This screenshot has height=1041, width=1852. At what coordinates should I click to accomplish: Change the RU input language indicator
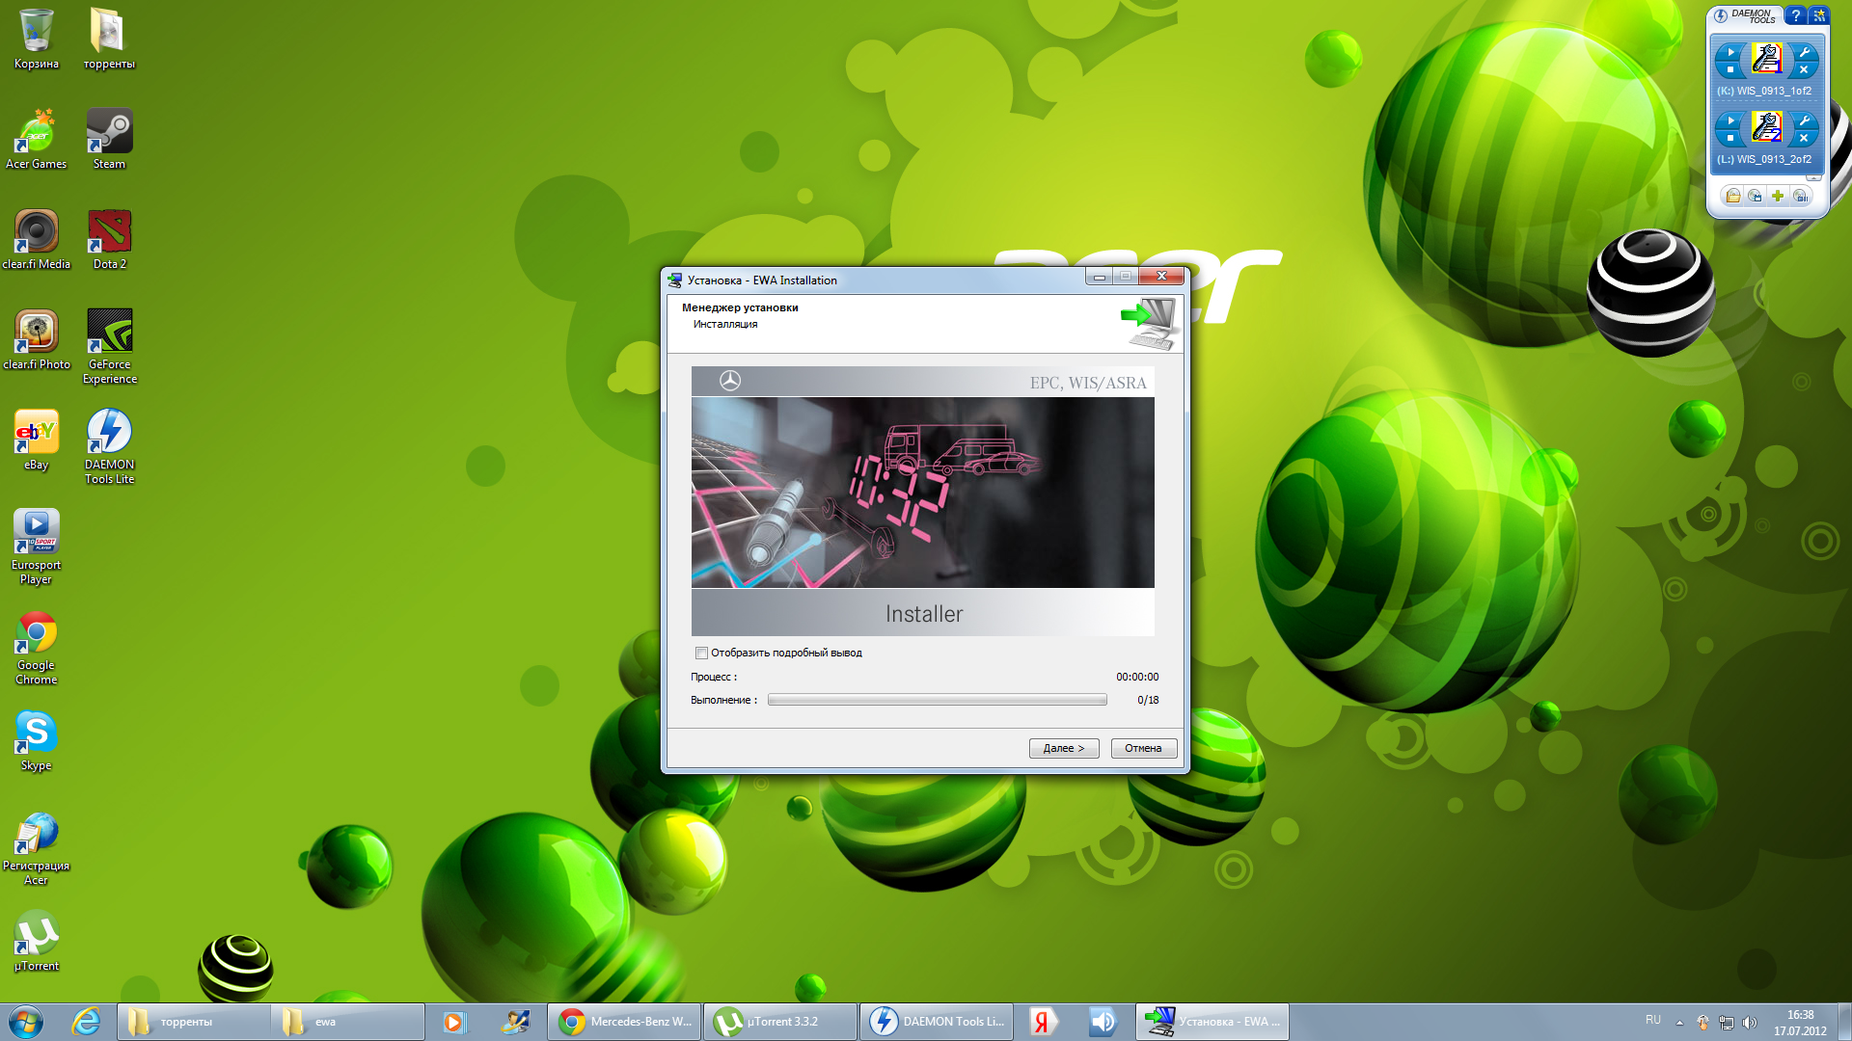click(1653, 1020)
